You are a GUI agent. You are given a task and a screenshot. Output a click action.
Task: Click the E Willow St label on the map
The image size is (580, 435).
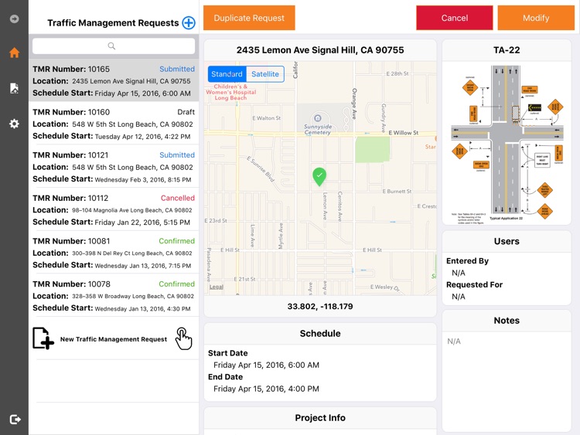403,132
